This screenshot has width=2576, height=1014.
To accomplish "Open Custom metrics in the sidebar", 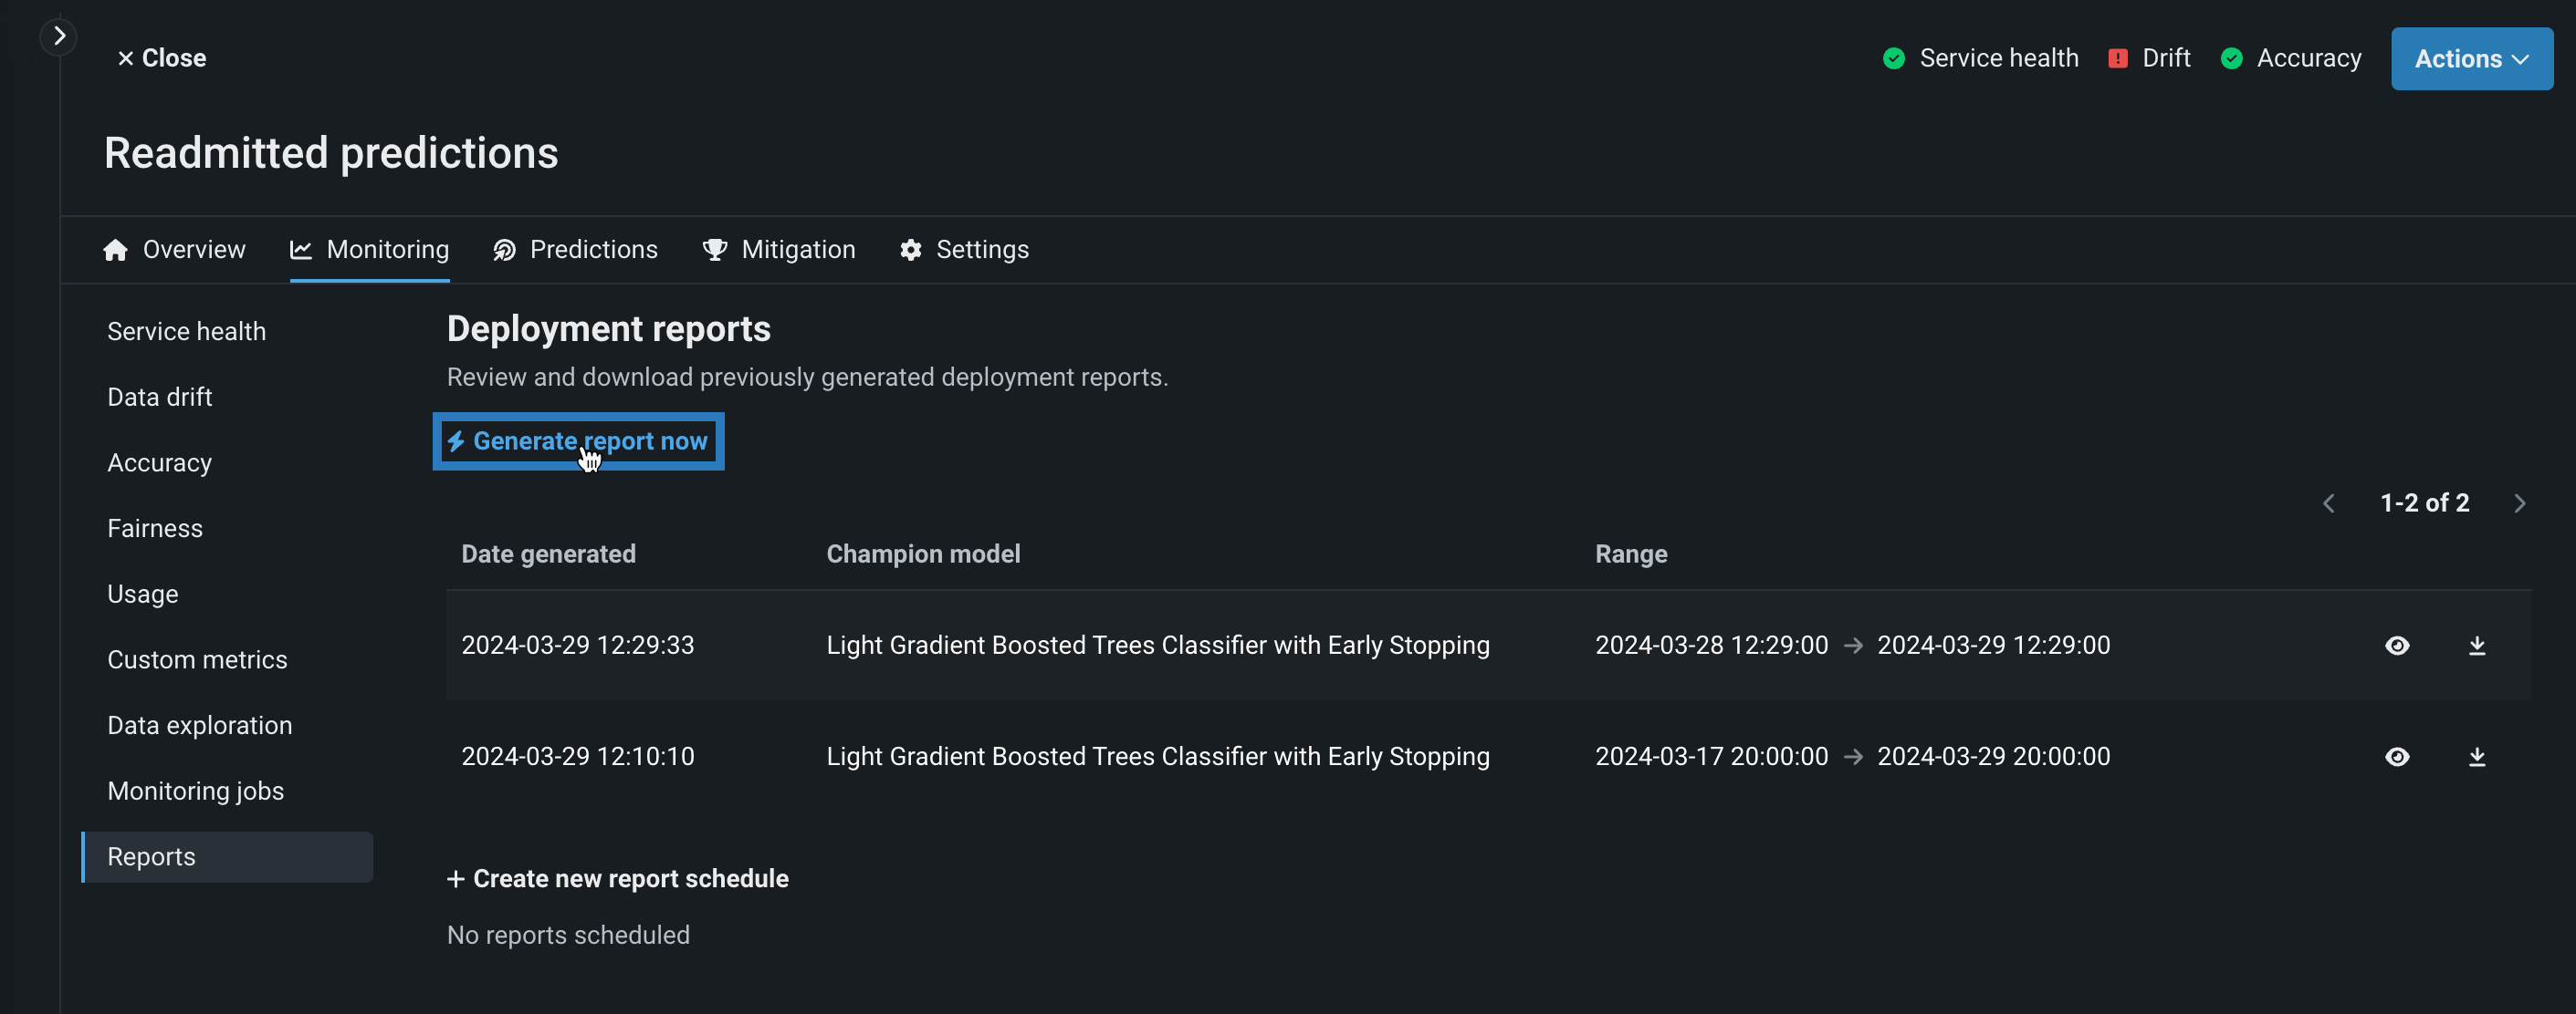I will click(x=197, y=659).
